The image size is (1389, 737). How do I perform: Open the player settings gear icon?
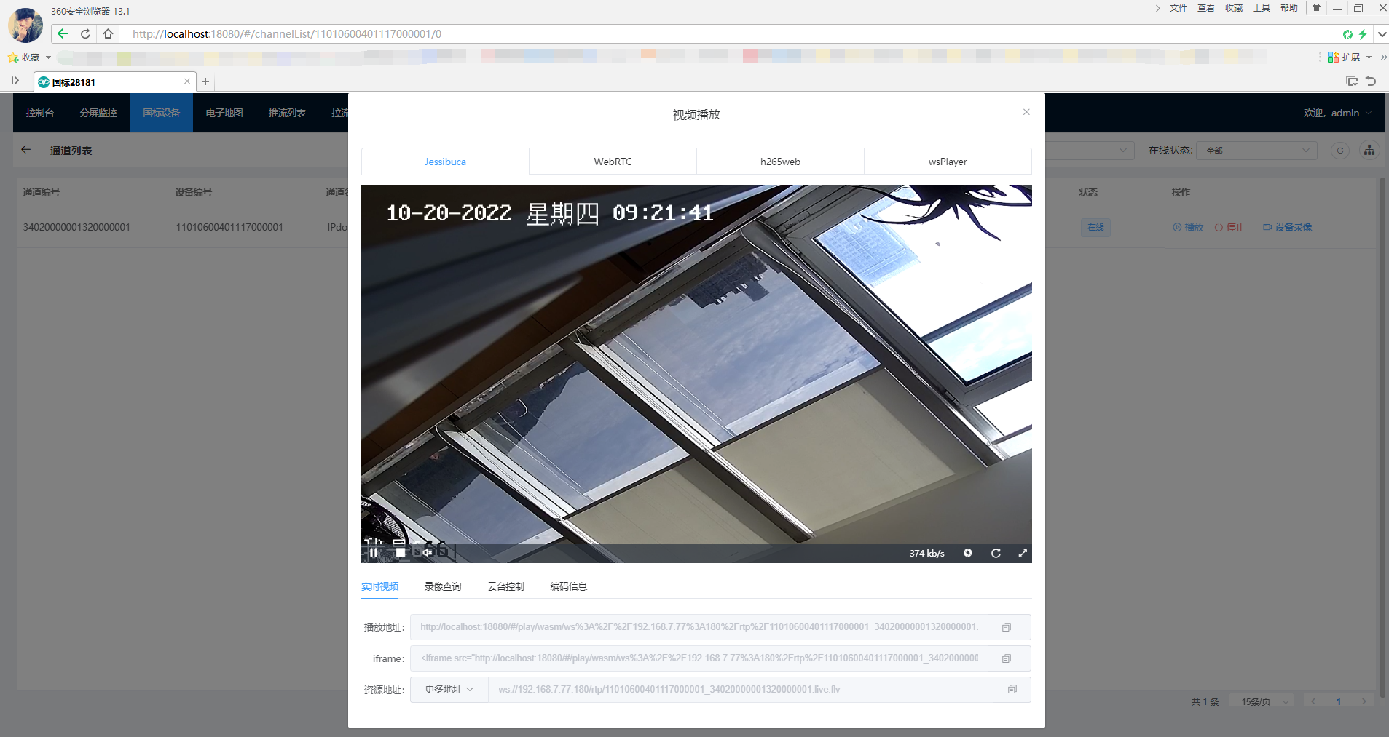coord(967,553)
